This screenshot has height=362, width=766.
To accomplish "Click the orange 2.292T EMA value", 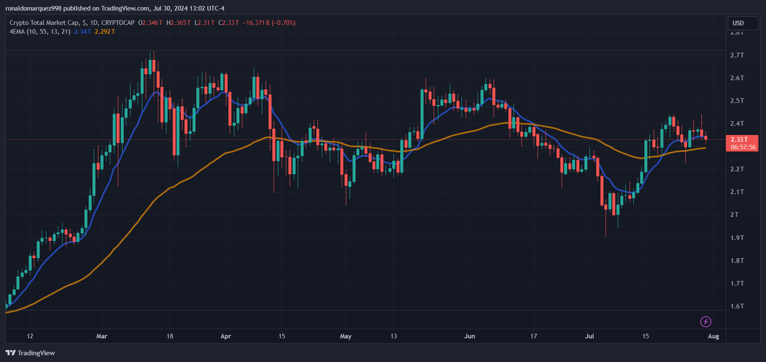I will coord(105,32).
